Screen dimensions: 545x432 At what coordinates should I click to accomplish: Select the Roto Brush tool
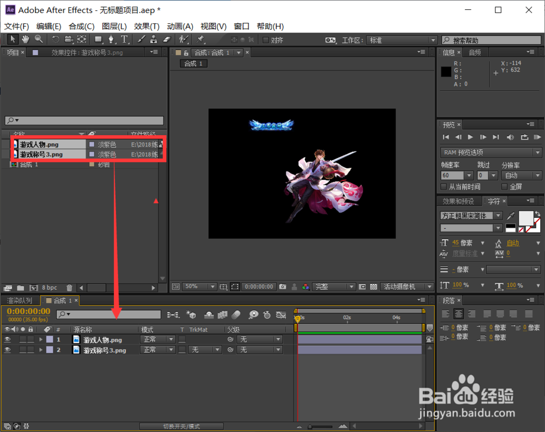184,40
